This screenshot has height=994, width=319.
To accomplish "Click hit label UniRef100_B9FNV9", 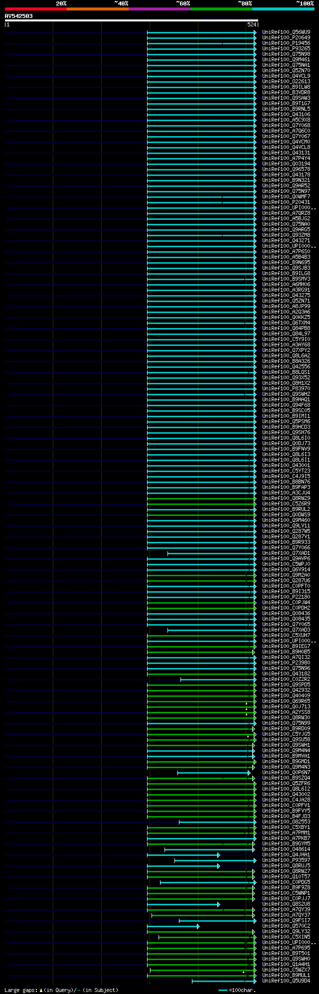I will click(x=286, y=449).
